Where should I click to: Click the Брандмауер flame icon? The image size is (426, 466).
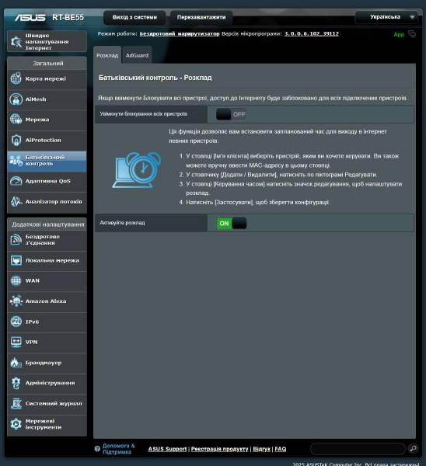tap(16, 363)
